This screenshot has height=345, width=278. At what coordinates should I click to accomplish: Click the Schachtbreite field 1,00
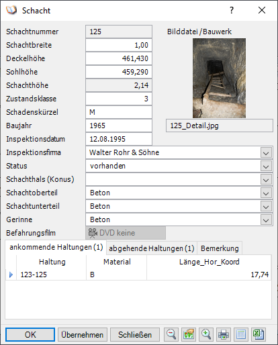coord(119,45)
